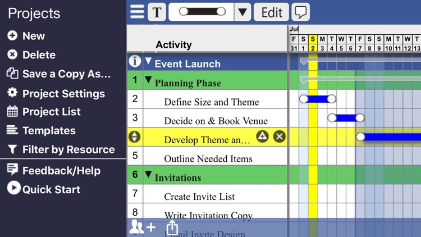The width and height of the screenshot is (421, 237).
Task: Tap the text format T icon
Action: click(157, 12)
